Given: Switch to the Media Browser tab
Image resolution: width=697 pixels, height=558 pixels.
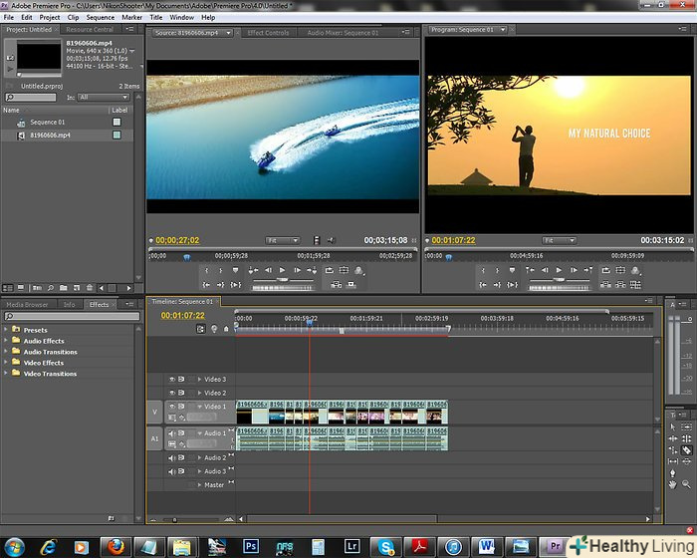Looking at the screenshot, I should (27, 305).
